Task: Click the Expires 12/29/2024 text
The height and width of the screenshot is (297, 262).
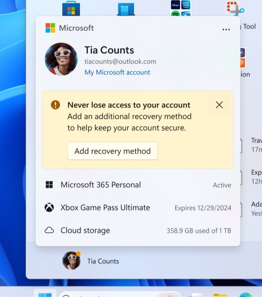Action: (203, 208)
